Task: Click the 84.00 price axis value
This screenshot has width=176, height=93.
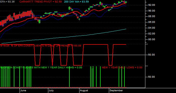Action: coord(152,28)
